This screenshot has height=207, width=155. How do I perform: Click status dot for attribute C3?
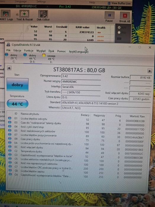coord(10,155)
